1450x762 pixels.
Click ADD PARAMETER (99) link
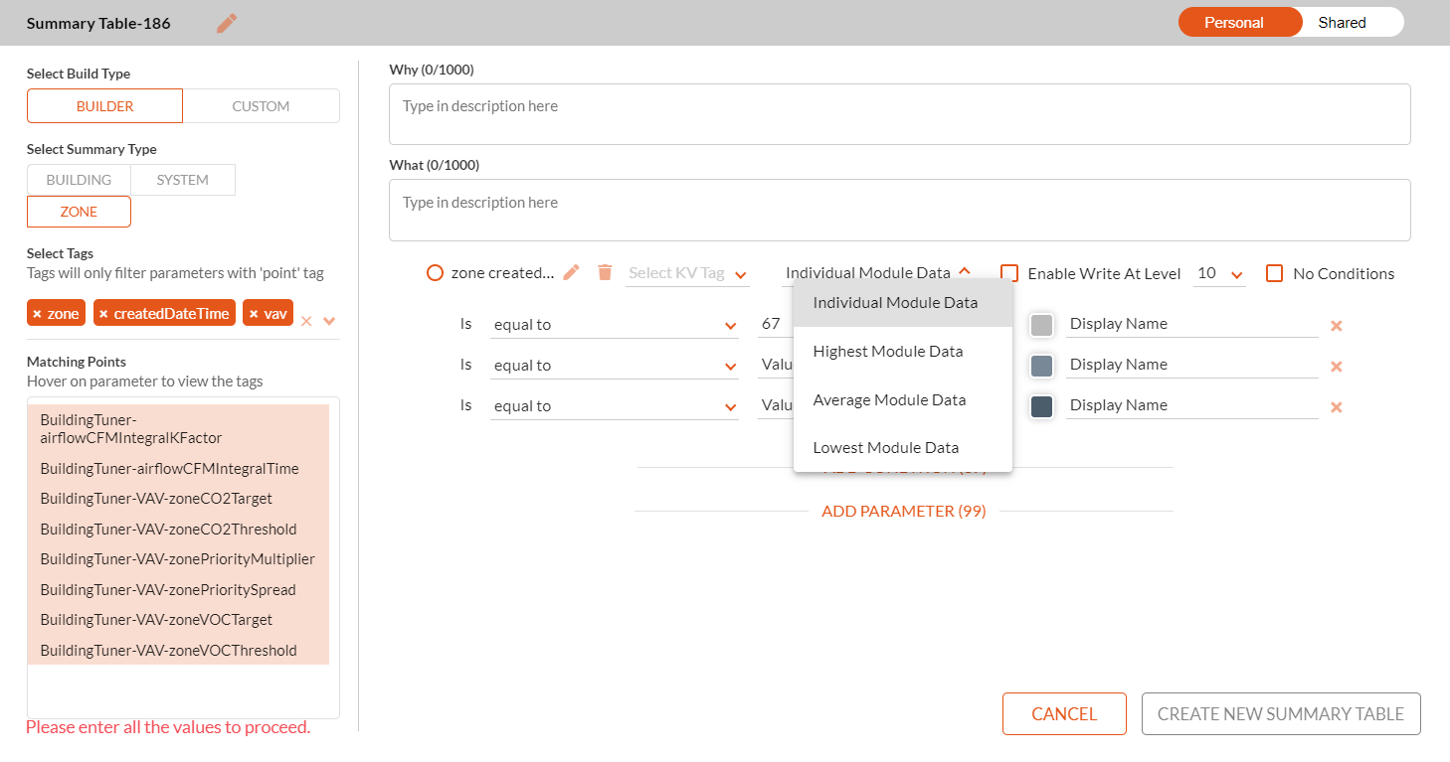[904, 512]
